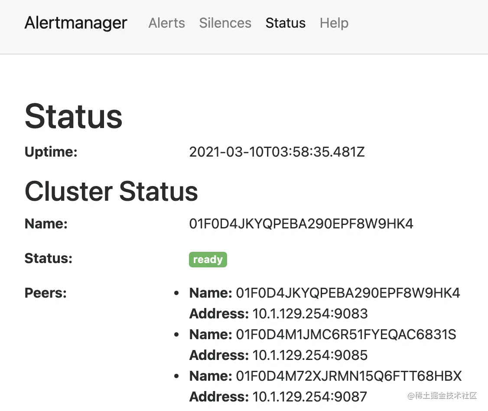Open the Silences page
488x411 pixels.
click(x=225, y=23)
